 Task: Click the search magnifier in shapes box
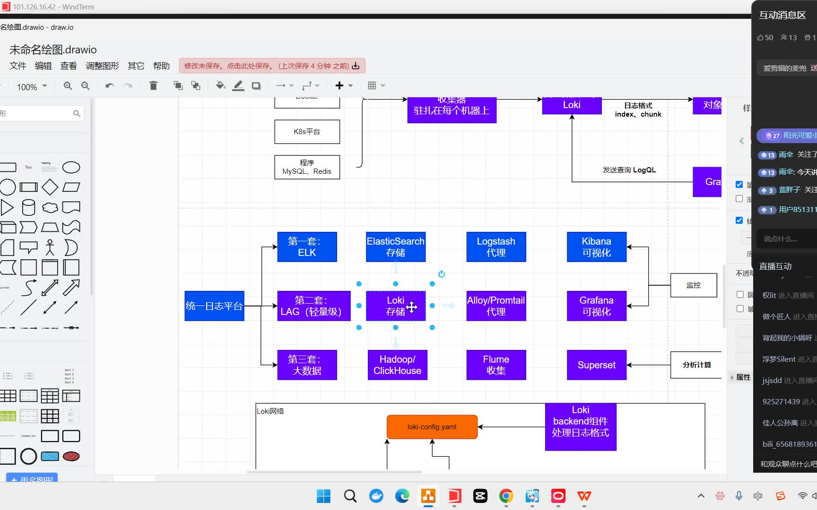[77, 113]
